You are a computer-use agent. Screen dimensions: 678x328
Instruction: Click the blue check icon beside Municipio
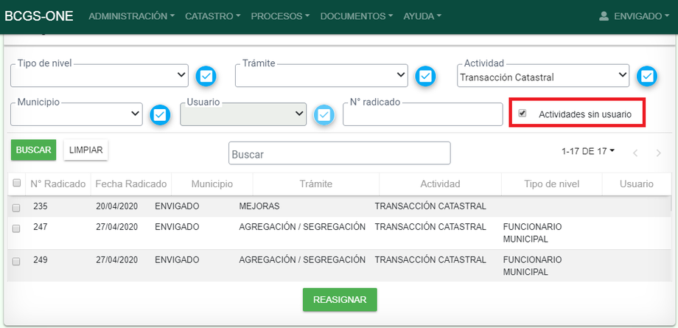tap(160, 114)
